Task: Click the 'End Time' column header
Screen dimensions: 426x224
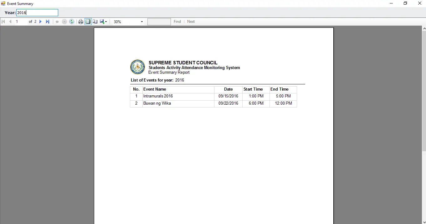Action: (283, 89)
